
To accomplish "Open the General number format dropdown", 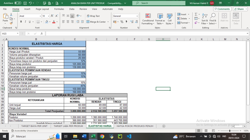I will [x=137, y=16].
